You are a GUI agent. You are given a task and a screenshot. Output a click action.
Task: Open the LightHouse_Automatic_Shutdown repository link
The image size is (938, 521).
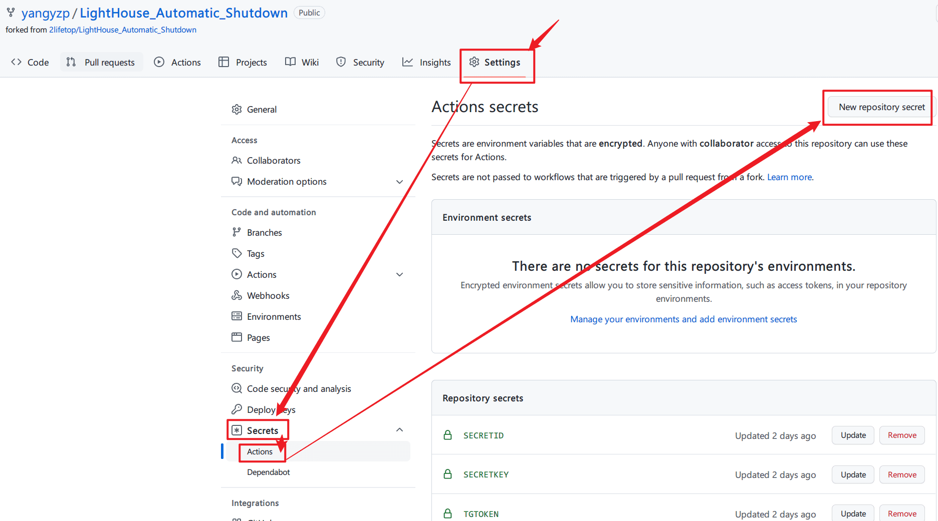(184, 13)
